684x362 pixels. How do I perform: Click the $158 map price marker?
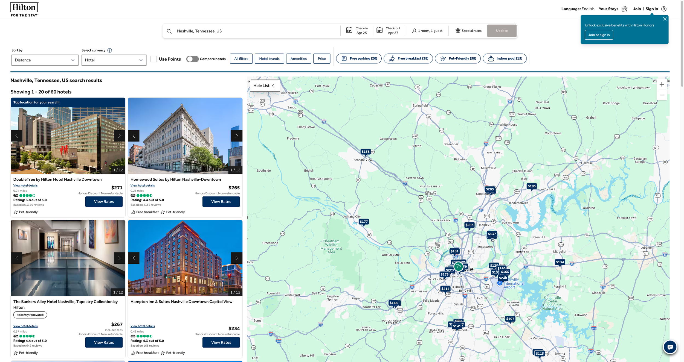[365, 152]
